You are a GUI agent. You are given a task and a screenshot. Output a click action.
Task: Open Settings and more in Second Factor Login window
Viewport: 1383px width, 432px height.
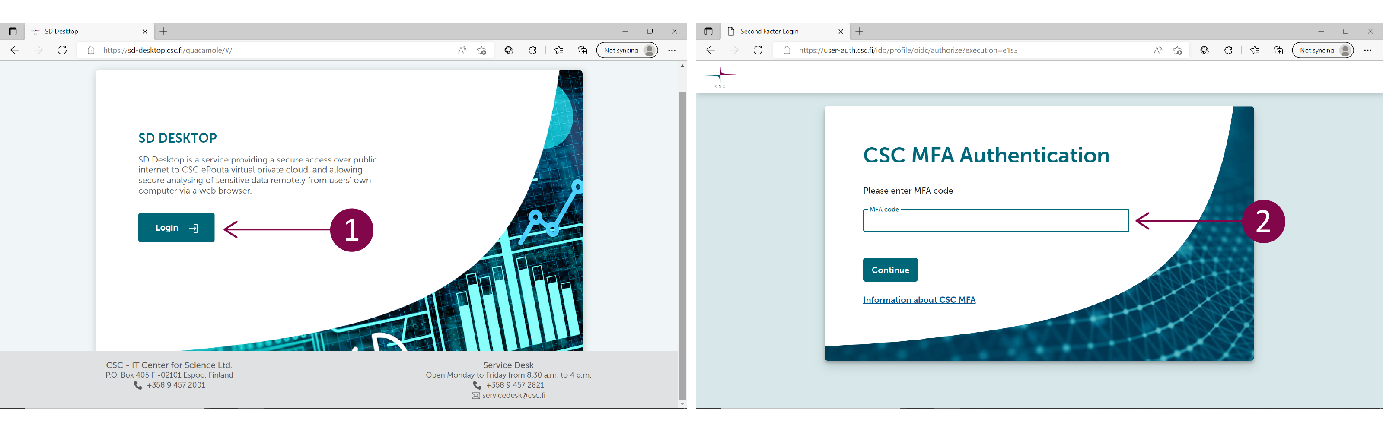1368,50
